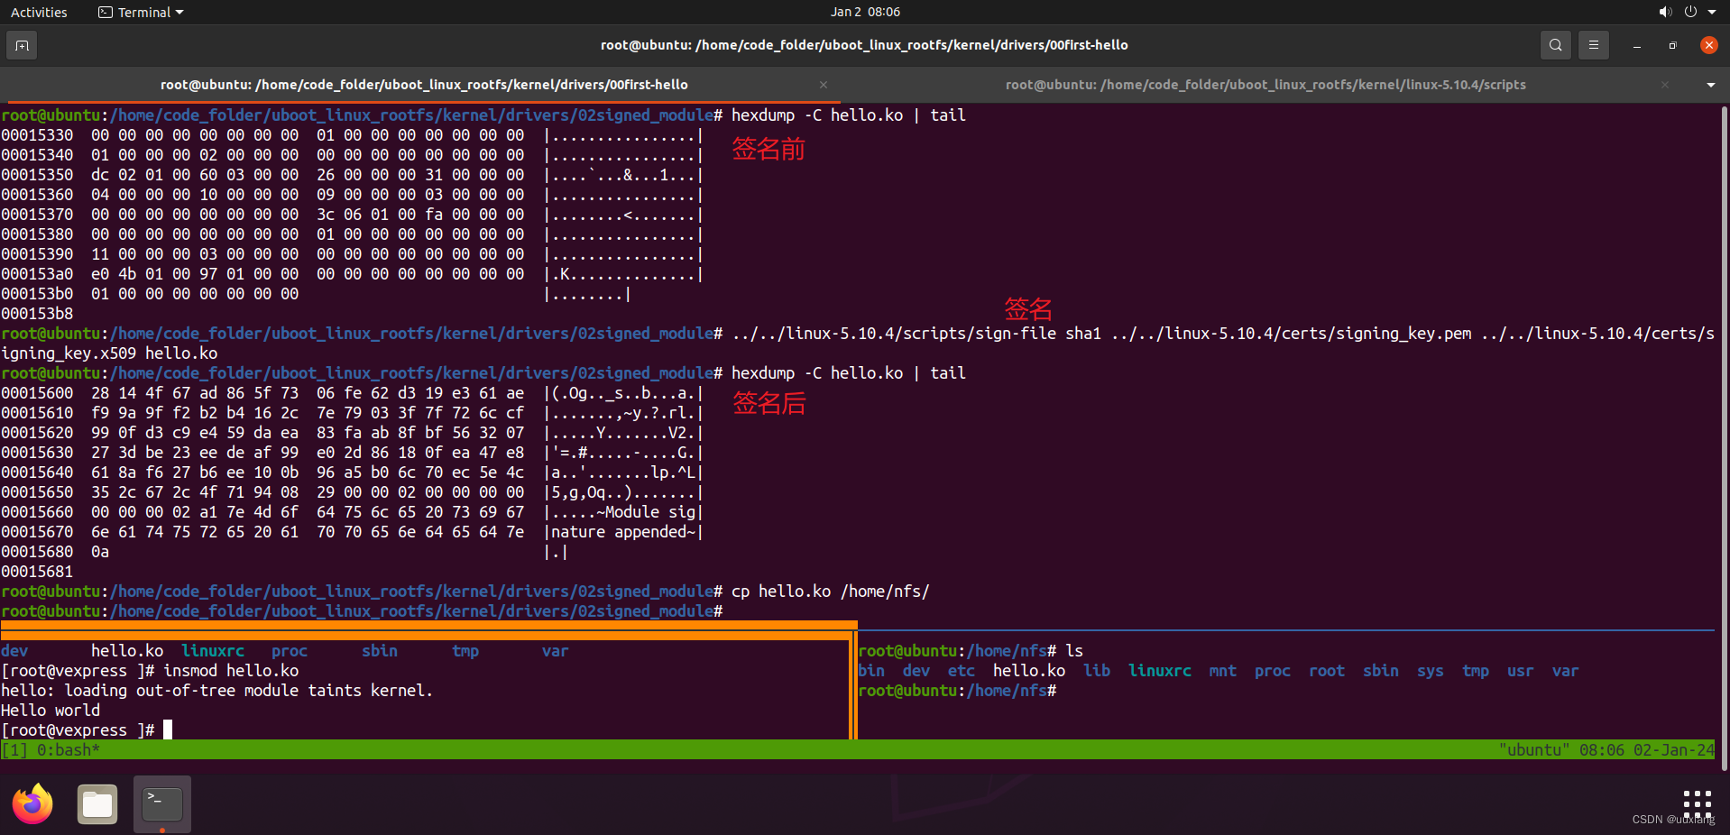Image resolution: width=1730 pixels, height=835 pixels.
Task: Click the final offset '000153b8' line
Action: [x=37, y=314]
